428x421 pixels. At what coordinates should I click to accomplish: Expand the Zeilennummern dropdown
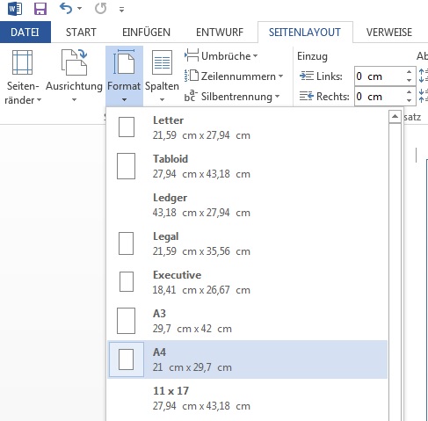click(x=234, y=76)
